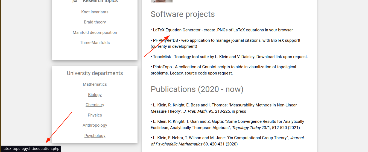Select the Knot invariants research topic
368x152 pixels.
pos(95,12)
